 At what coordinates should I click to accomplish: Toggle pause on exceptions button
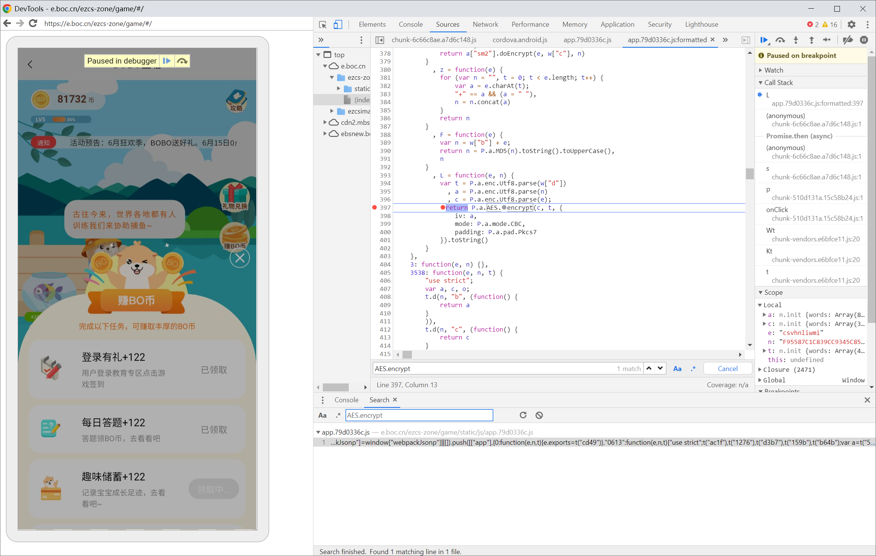point(864,40)
